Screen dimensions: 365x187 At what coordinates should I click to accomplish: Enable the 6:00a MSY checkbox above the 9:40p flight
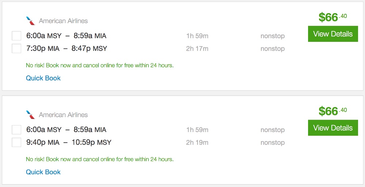pyautogui.click(x=16, y=130)
